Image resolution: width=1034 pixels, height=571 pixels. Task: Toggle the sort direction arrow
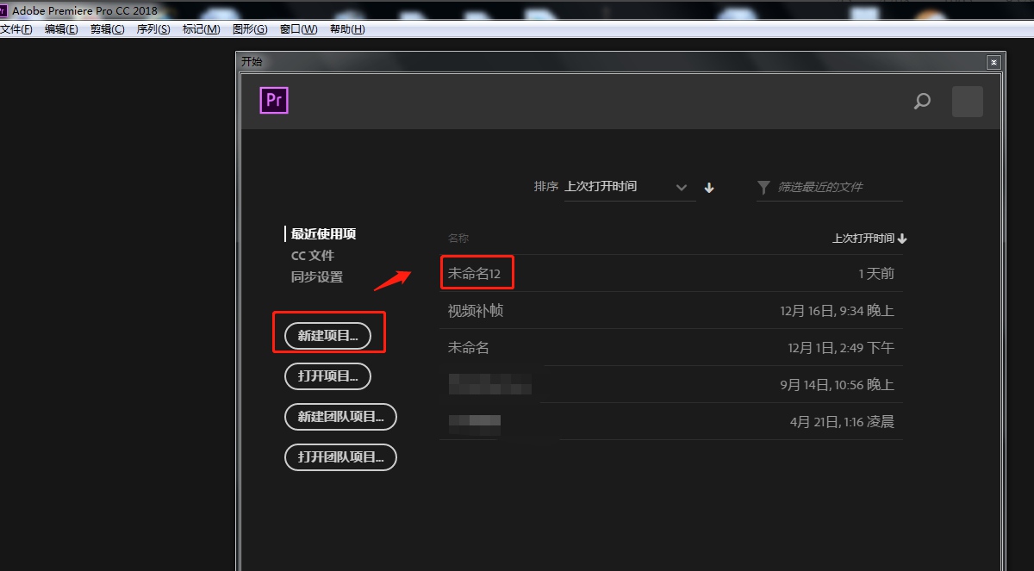point(709,188)
